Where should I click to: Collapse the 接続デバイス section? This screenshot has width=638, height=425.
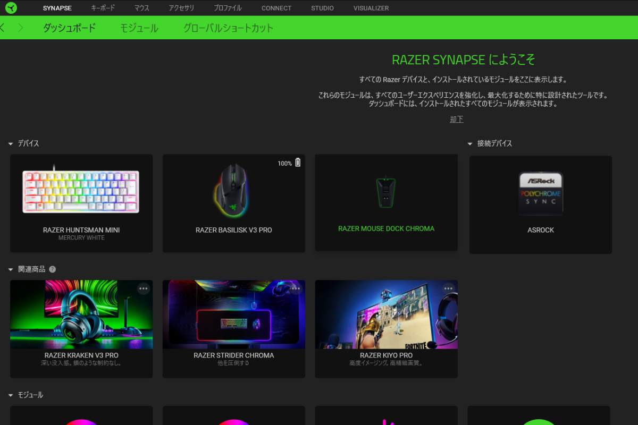tap(470, 144)
